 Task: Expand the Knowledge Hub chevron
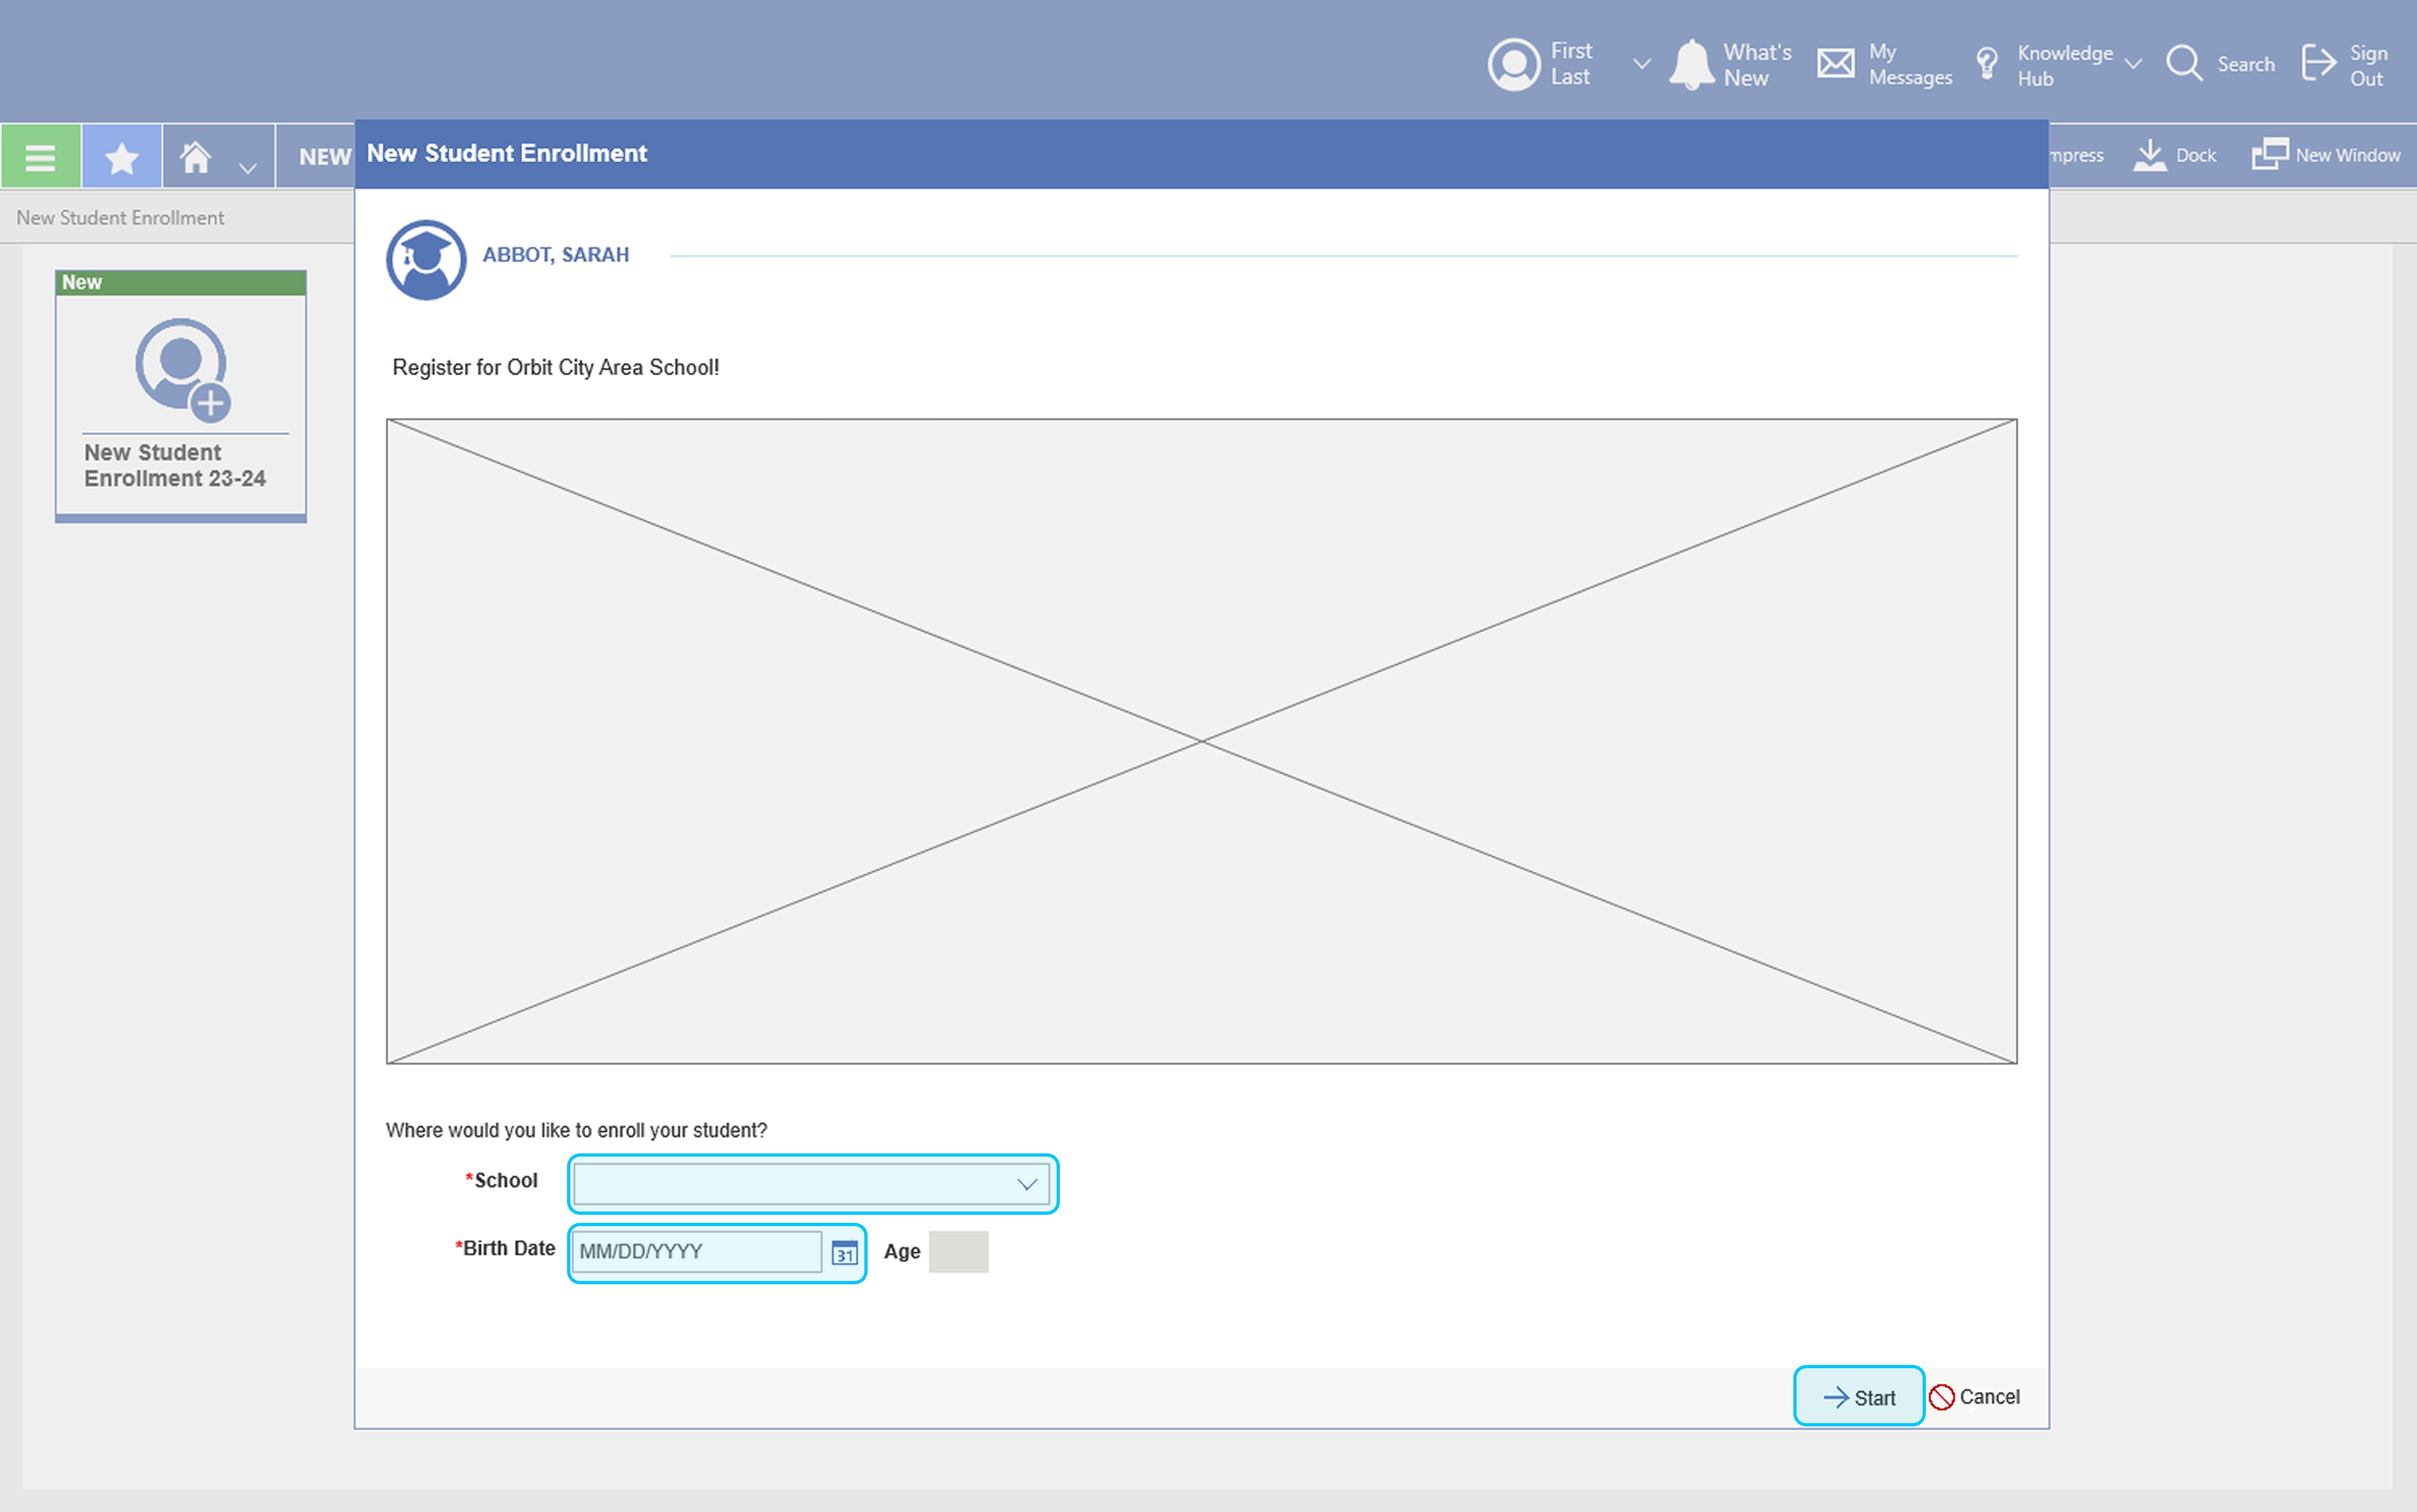[2133, 64]
